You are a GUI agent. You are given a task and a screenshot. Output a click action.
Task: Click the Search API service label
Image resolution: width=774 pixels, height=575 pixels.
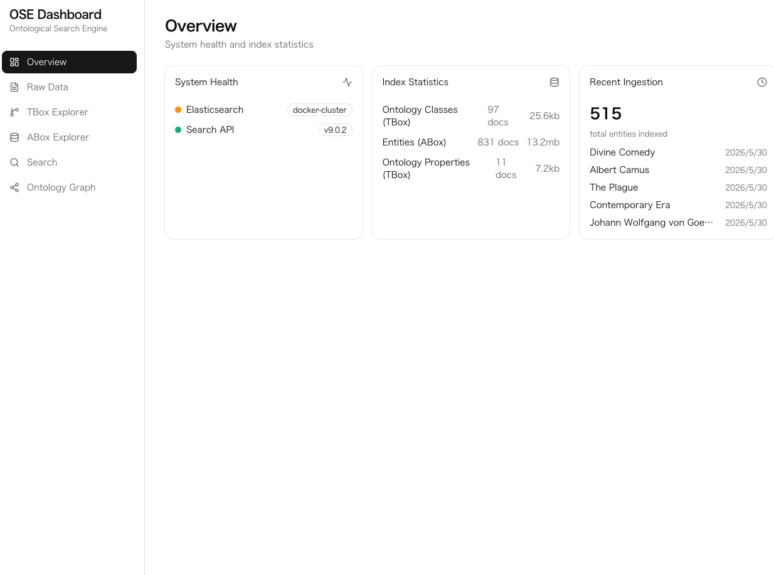[x=210, y=130]
